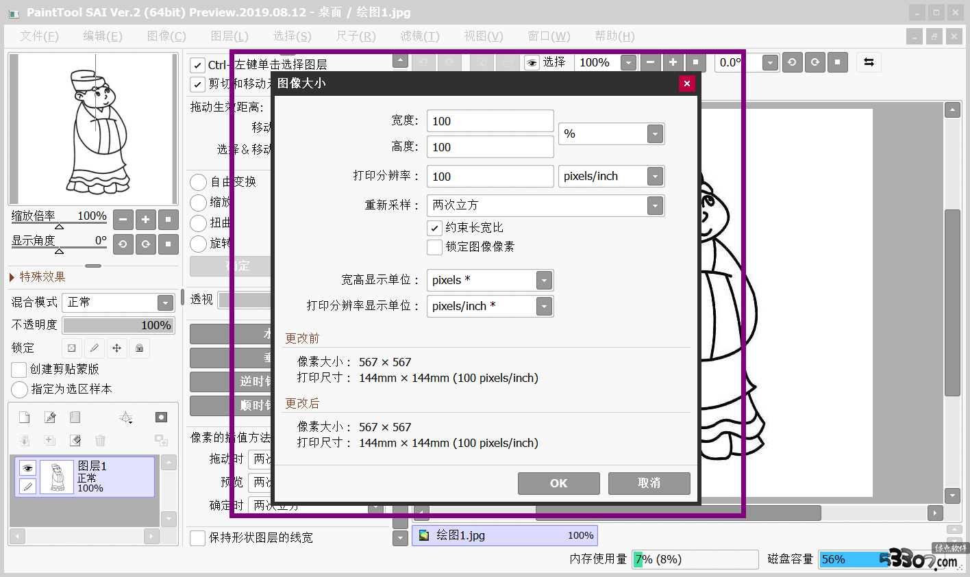Rotate view clockwise in navigator panel
Screen dimensions: 970x577
(x=146, y=244)
